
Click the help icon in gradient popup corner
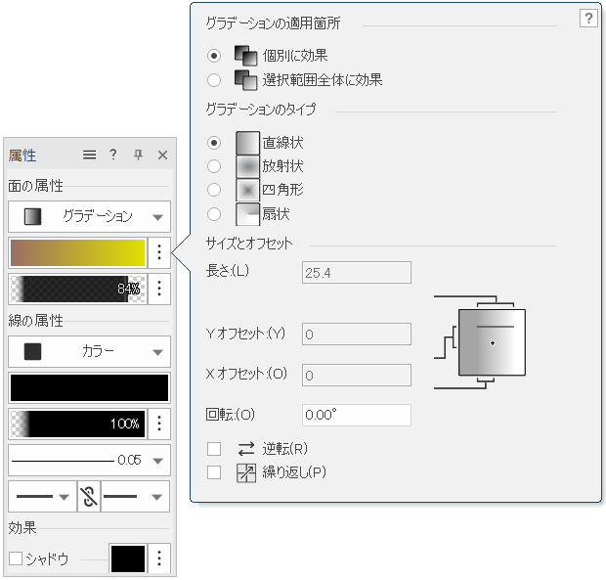pos(587,19)
